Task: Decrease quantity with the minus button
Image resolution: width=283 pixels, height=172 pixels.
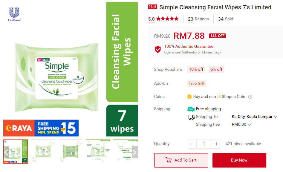Action: 192,144
